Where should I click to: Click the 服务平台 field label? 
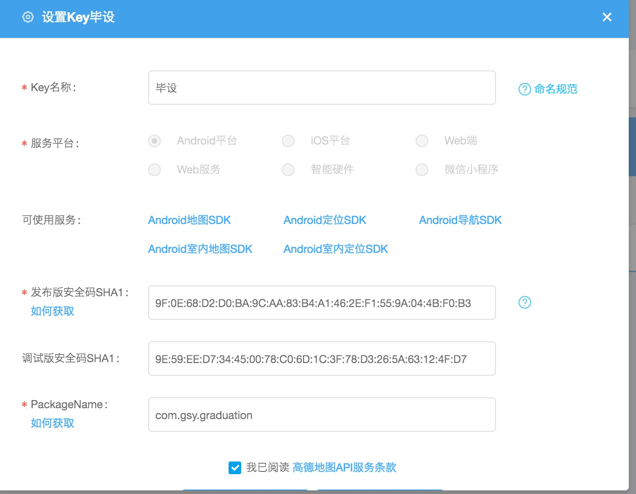(55, 144)
